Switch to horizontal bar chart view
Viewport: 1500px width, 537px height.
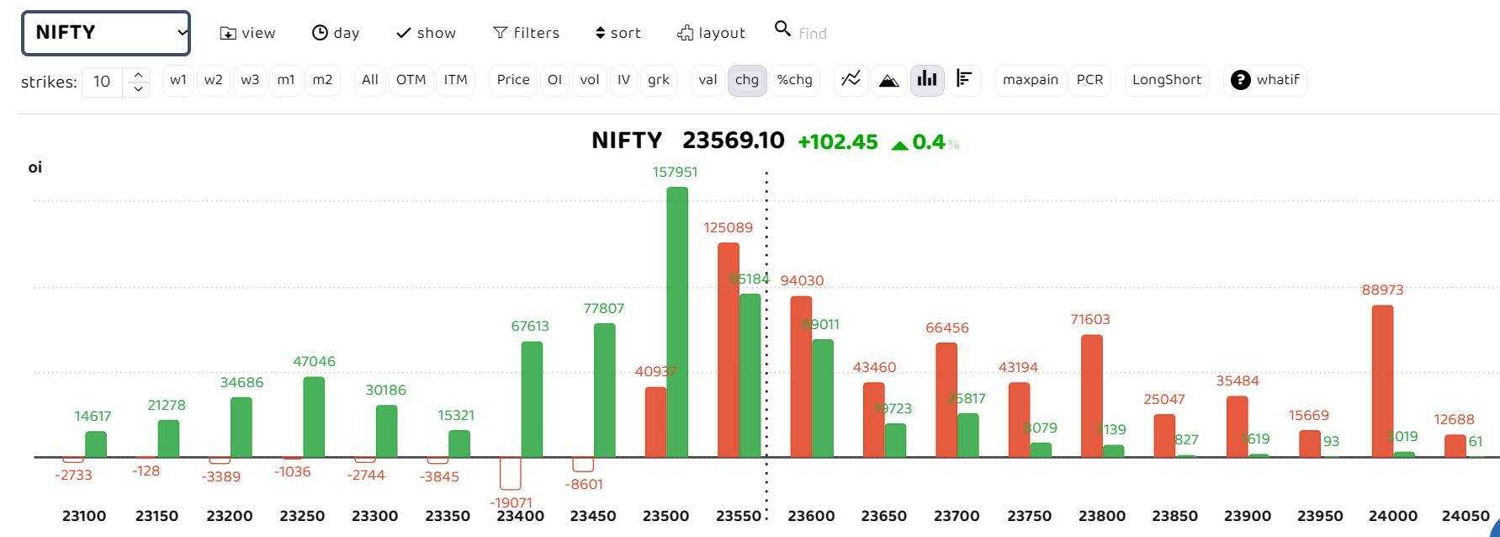[x=964, y=80]
